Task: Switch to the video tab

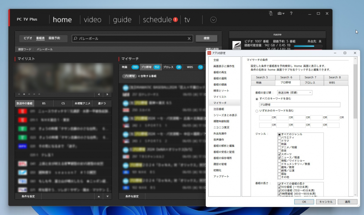Action: pos(92,20)
